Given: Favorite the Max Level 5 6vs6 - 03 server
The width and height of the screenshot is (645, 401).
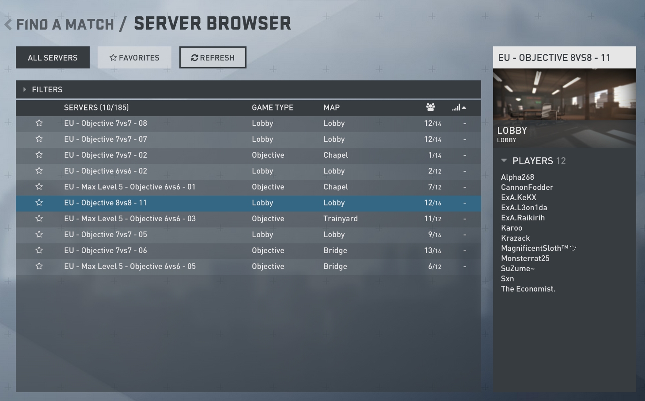Looking at the screenshot, I should [39, 219].
